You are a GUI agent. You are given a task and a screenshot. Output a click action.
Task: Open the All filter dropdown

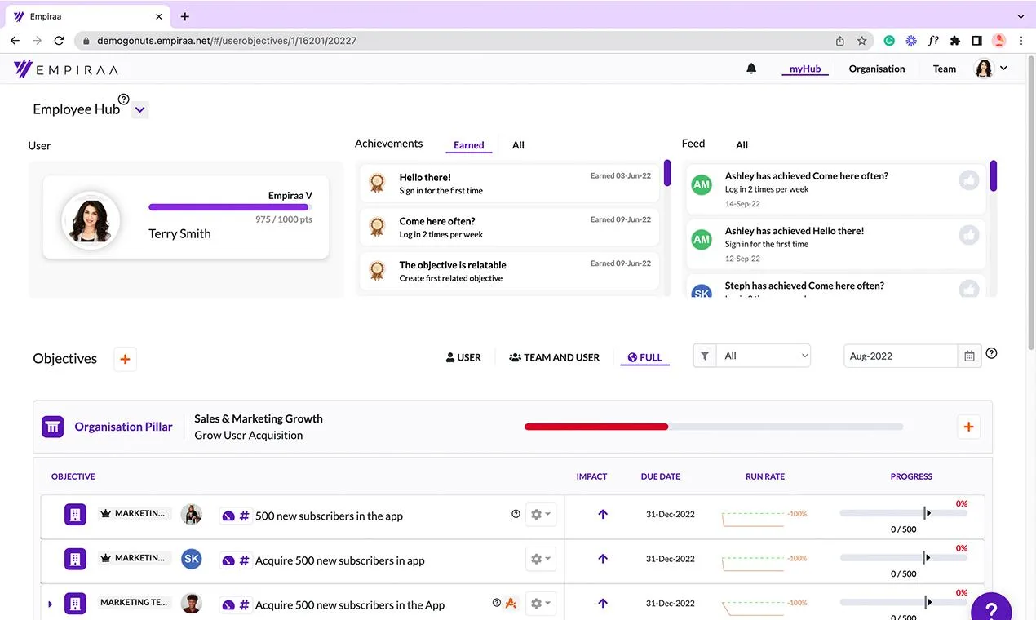tap(764, 356)
